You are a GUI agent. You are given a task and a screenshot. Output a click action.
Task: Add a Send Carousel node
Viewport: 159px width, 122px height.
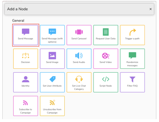[x=79, y=35]
